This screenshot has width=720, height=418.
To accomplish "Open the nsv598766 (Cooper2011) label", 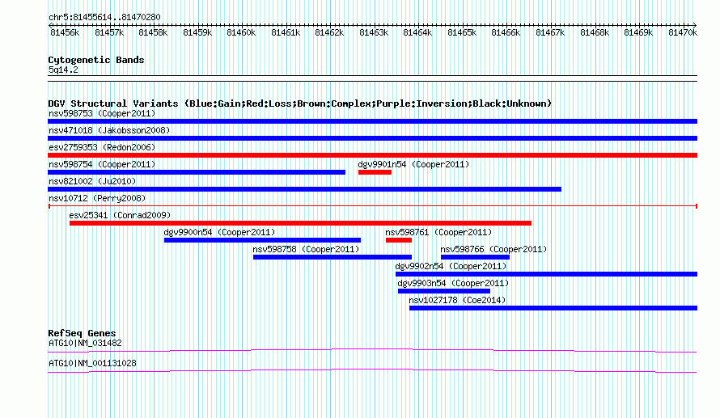I will pos(493,249).
